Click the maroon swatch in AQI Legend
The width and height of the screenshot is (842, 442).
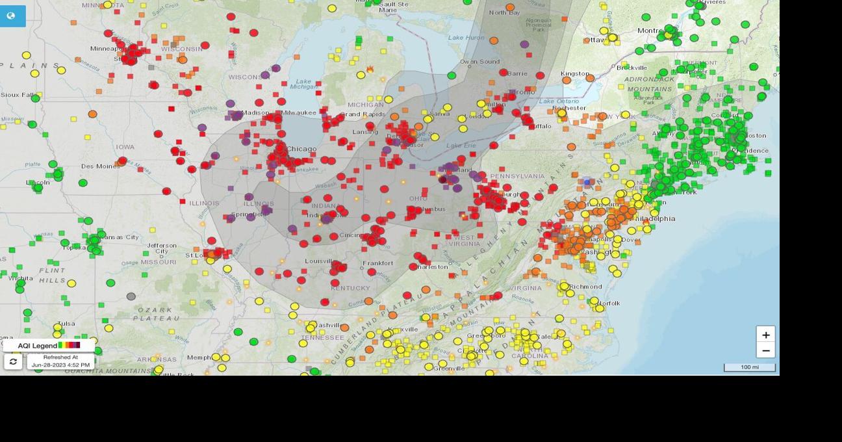coord(77,345)
